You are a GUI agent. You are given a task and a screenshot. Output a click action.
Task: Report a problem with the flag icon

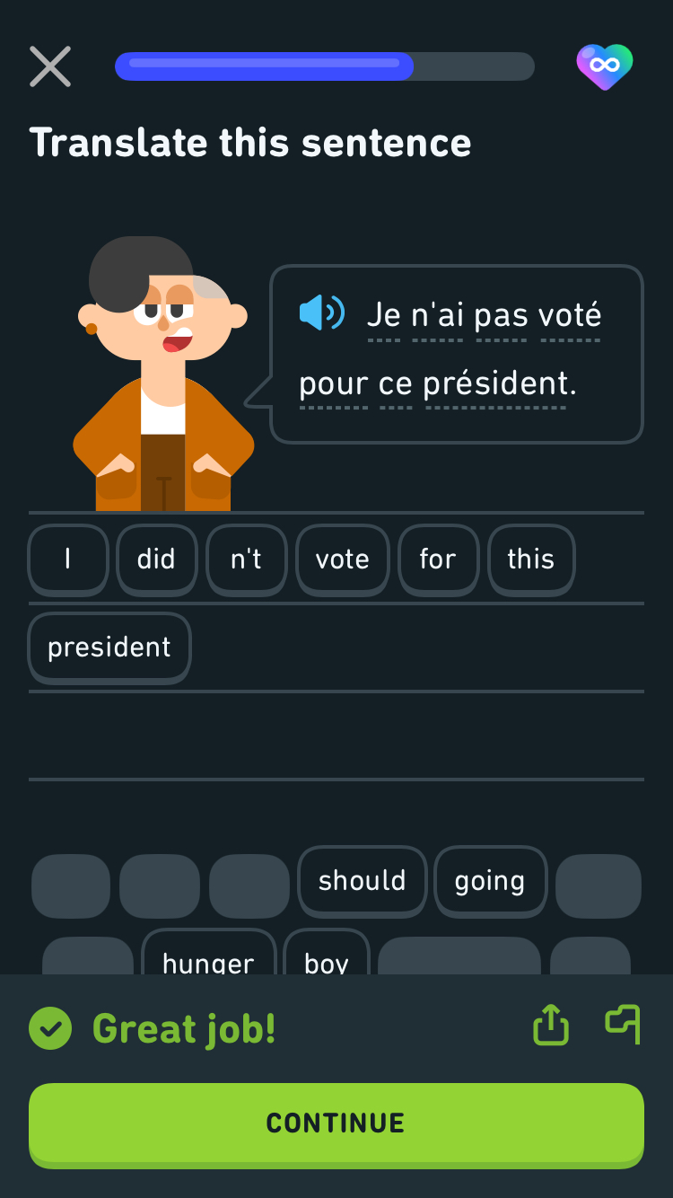click(x=623, y=1025)
